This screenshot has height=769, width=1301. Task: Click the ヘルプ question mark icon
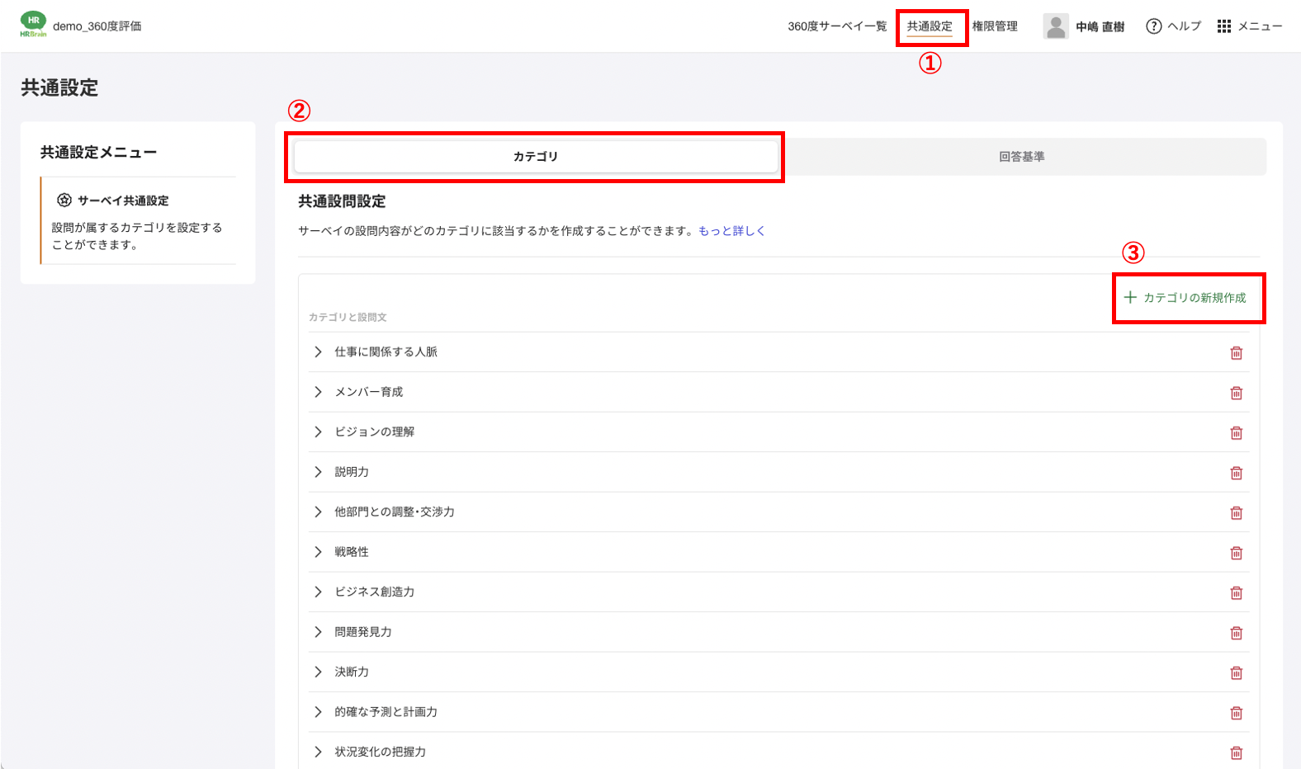click(x=1154, y=26)
